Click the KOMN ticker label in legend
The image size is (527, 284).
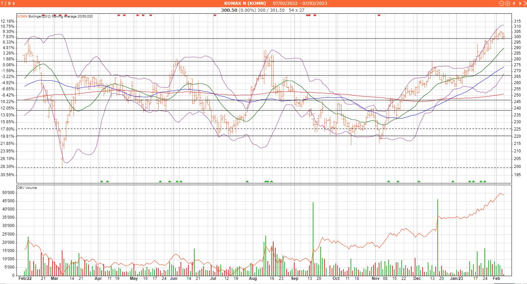22,16
